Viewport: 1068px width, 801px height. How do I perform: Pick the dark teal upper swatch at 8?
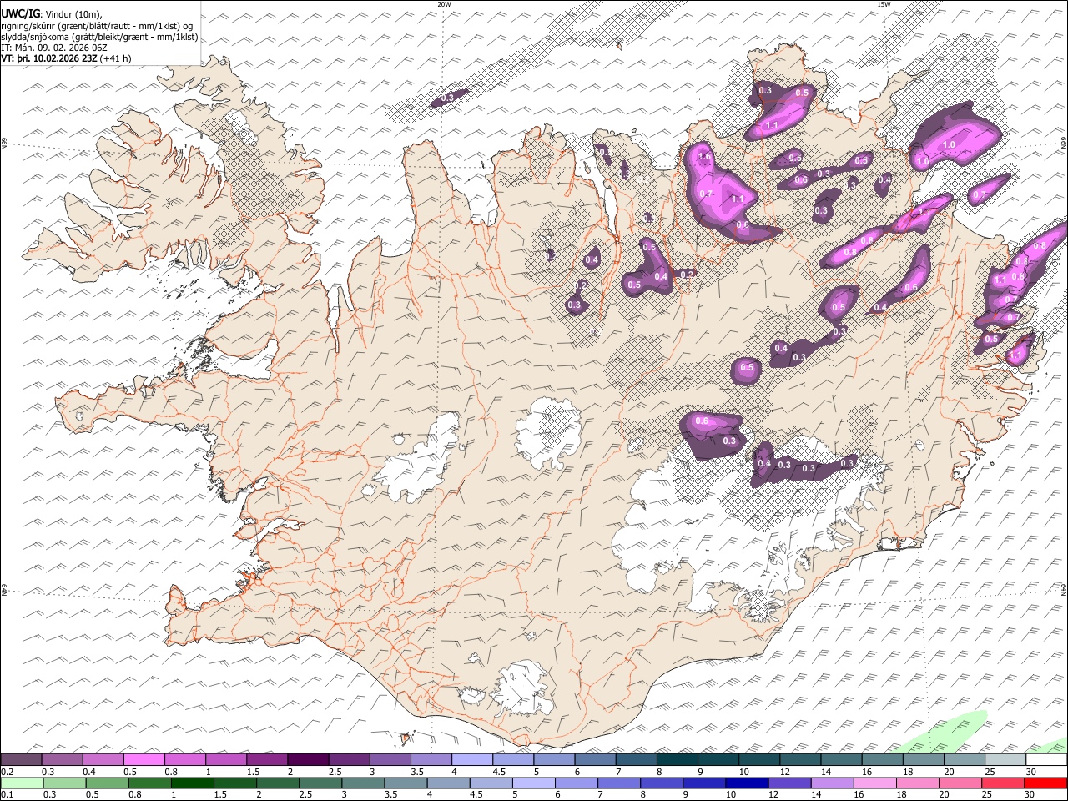[677, 759]
